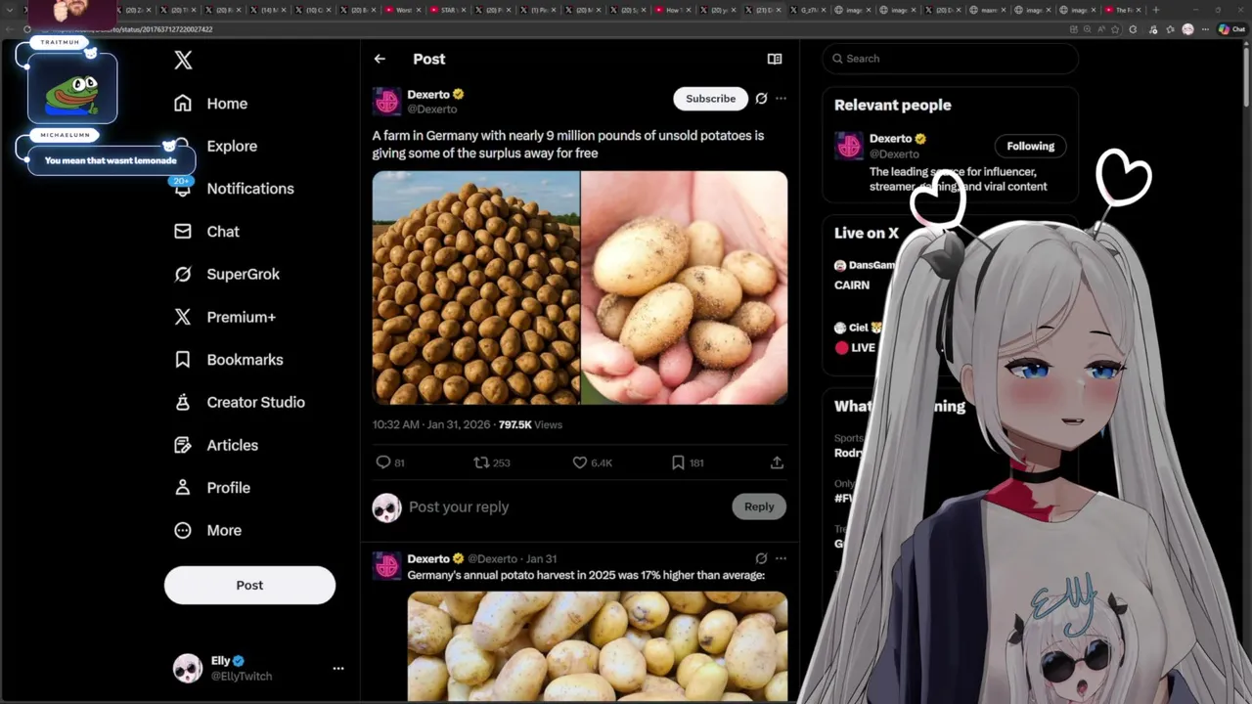
Task: Click the Following button for Dexerto
Action: (1031, 146)
